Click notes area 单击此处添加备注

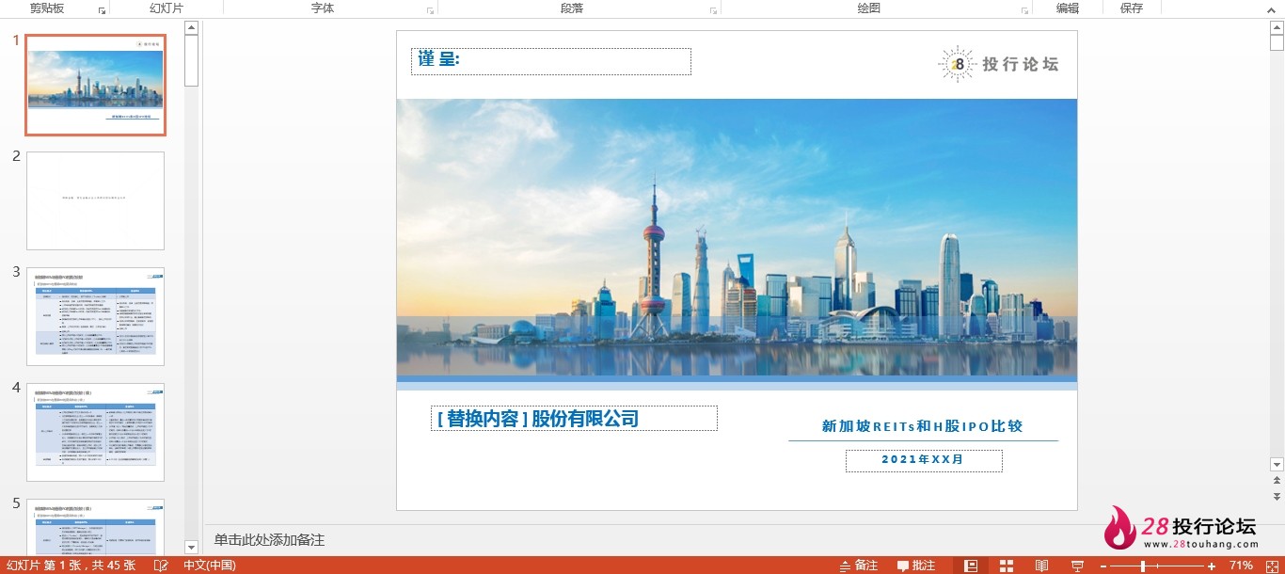point(270,540)
